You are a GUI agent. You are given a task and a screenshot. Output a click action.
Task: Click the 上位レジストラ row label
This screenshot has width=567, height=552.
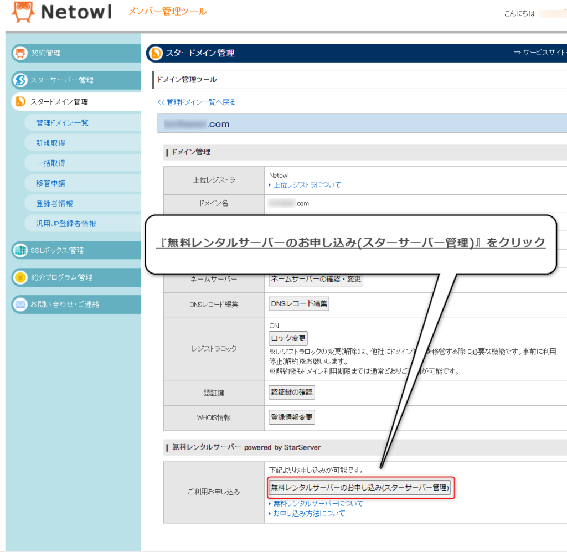pos(214,180)
